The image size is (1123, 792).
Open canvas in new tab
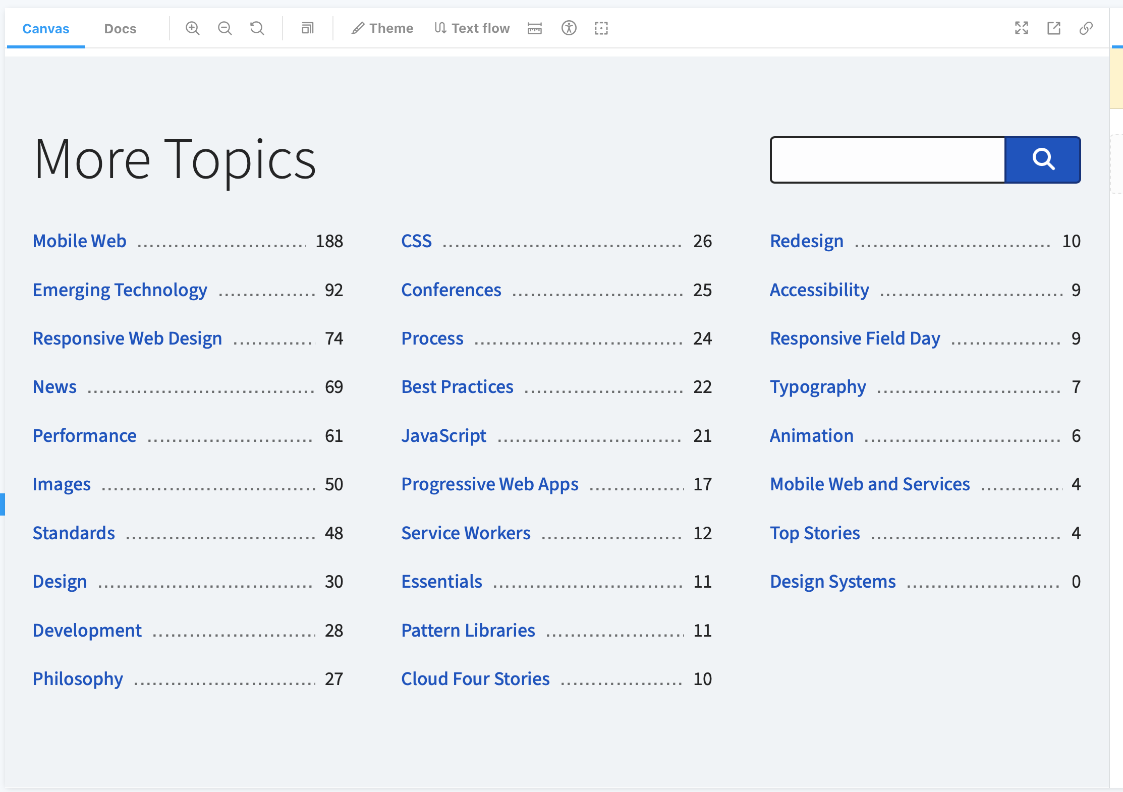pos(1053,28)
